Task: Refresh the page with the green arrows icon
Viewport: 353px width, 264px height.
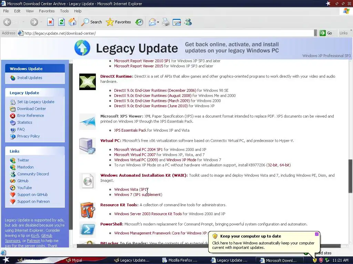Action: (61, 22)
